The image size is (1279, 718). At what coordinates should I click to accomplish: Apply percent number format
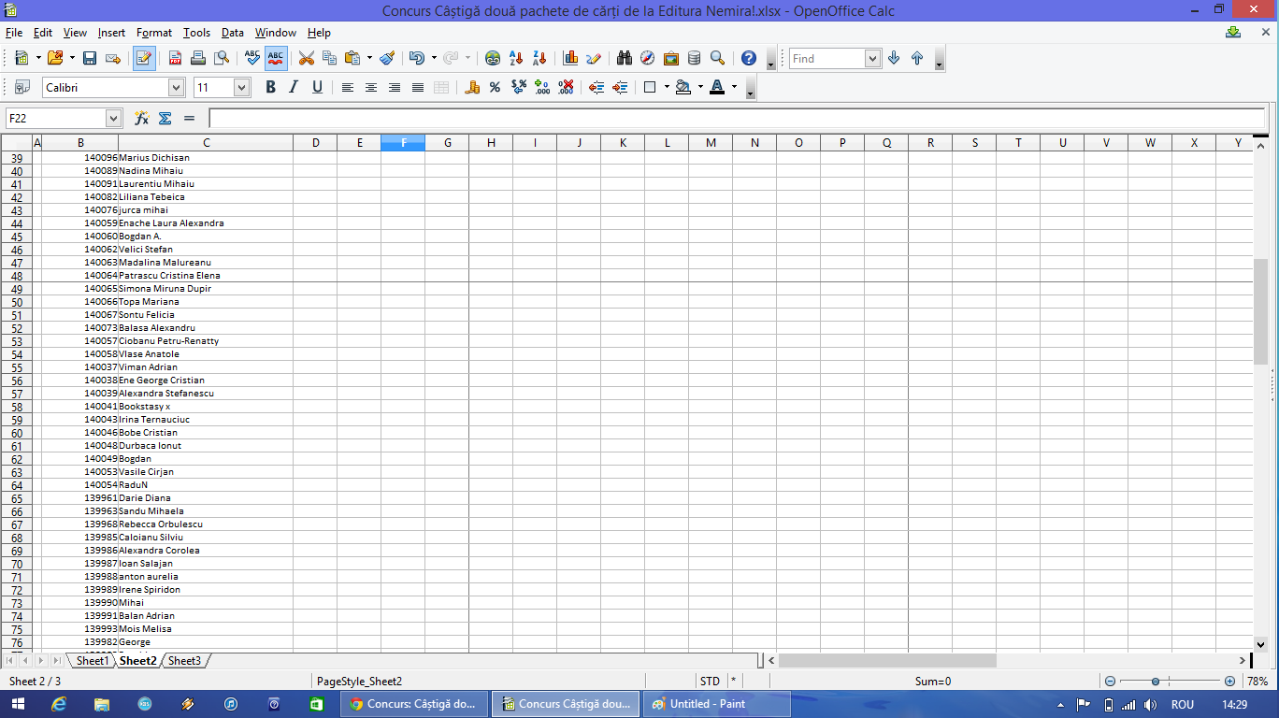pos(495,87)
